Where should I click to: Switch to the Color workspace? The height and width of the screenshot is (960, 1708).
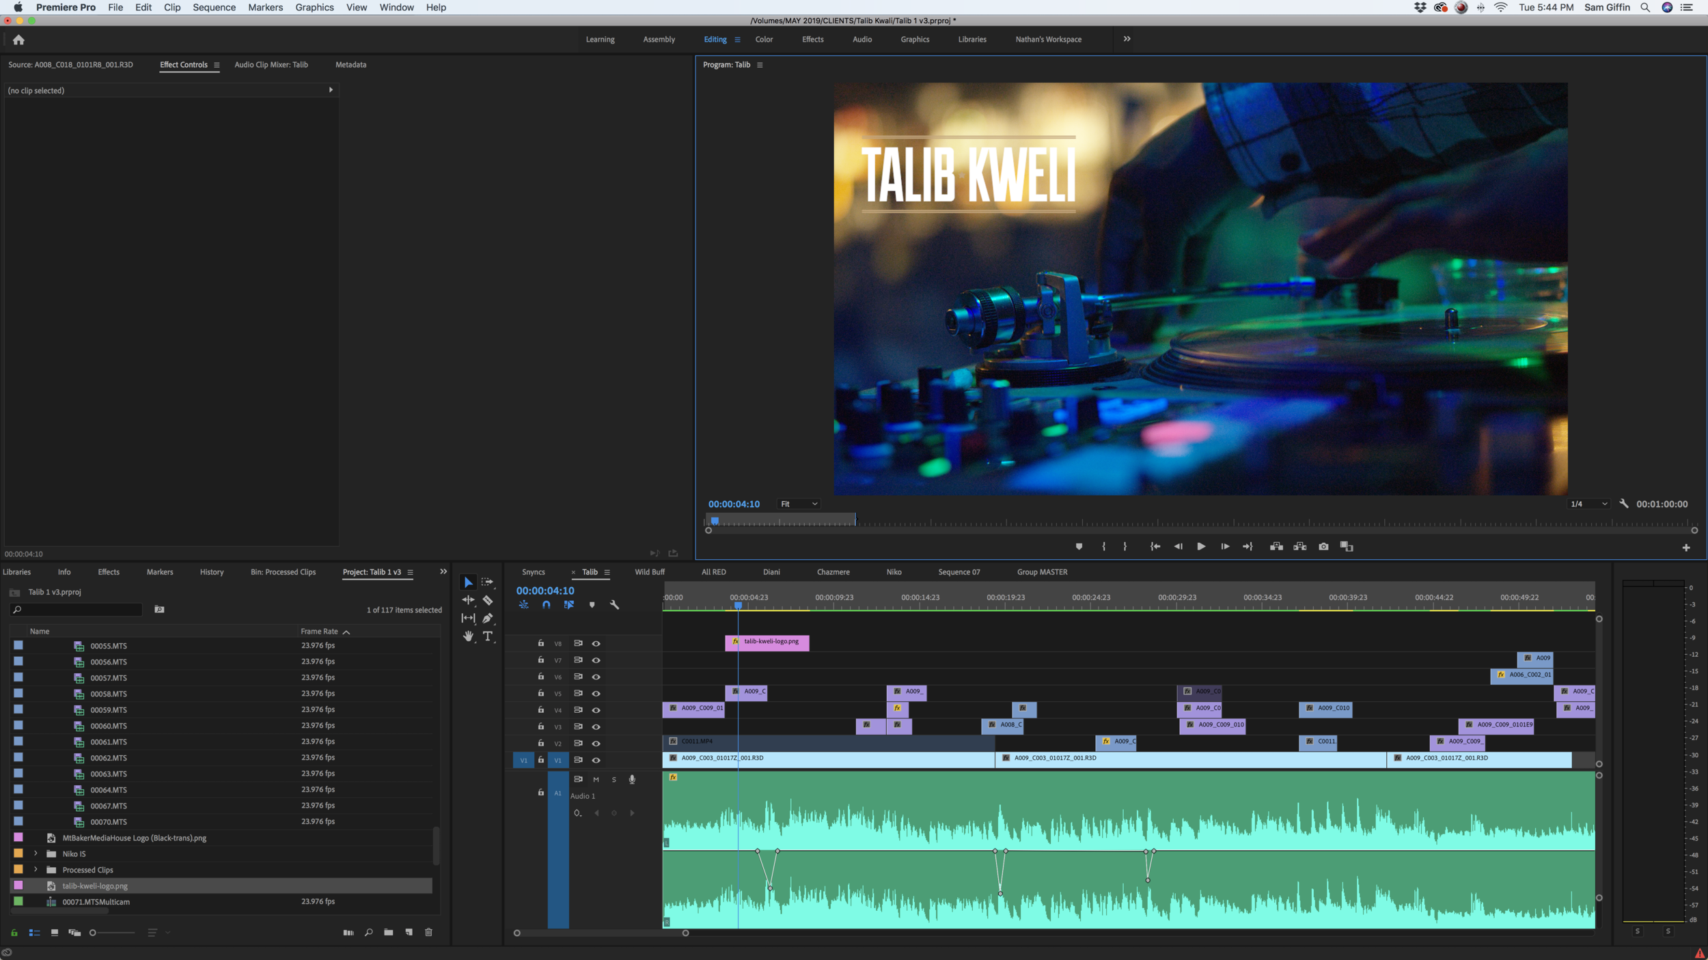[764, 40]
